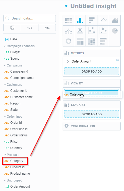Select the Table visualization icon

pyautogui.click(x=68, y=20)
